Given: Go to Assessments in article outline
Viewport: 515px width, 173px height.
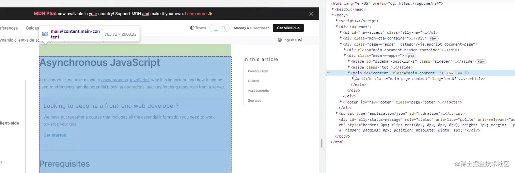Looking at the screenshot, I should 259,91.
